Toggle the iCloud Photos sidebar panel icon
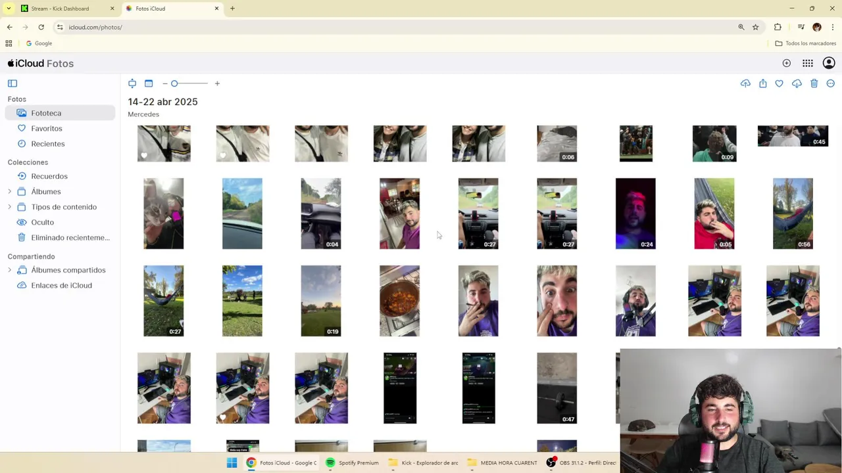 [12, 83]
